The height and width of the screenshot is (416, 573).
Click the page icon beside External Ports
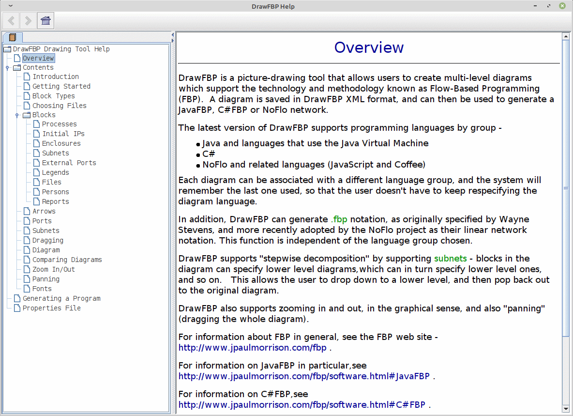pyautogui.click(x=37, y=163)
